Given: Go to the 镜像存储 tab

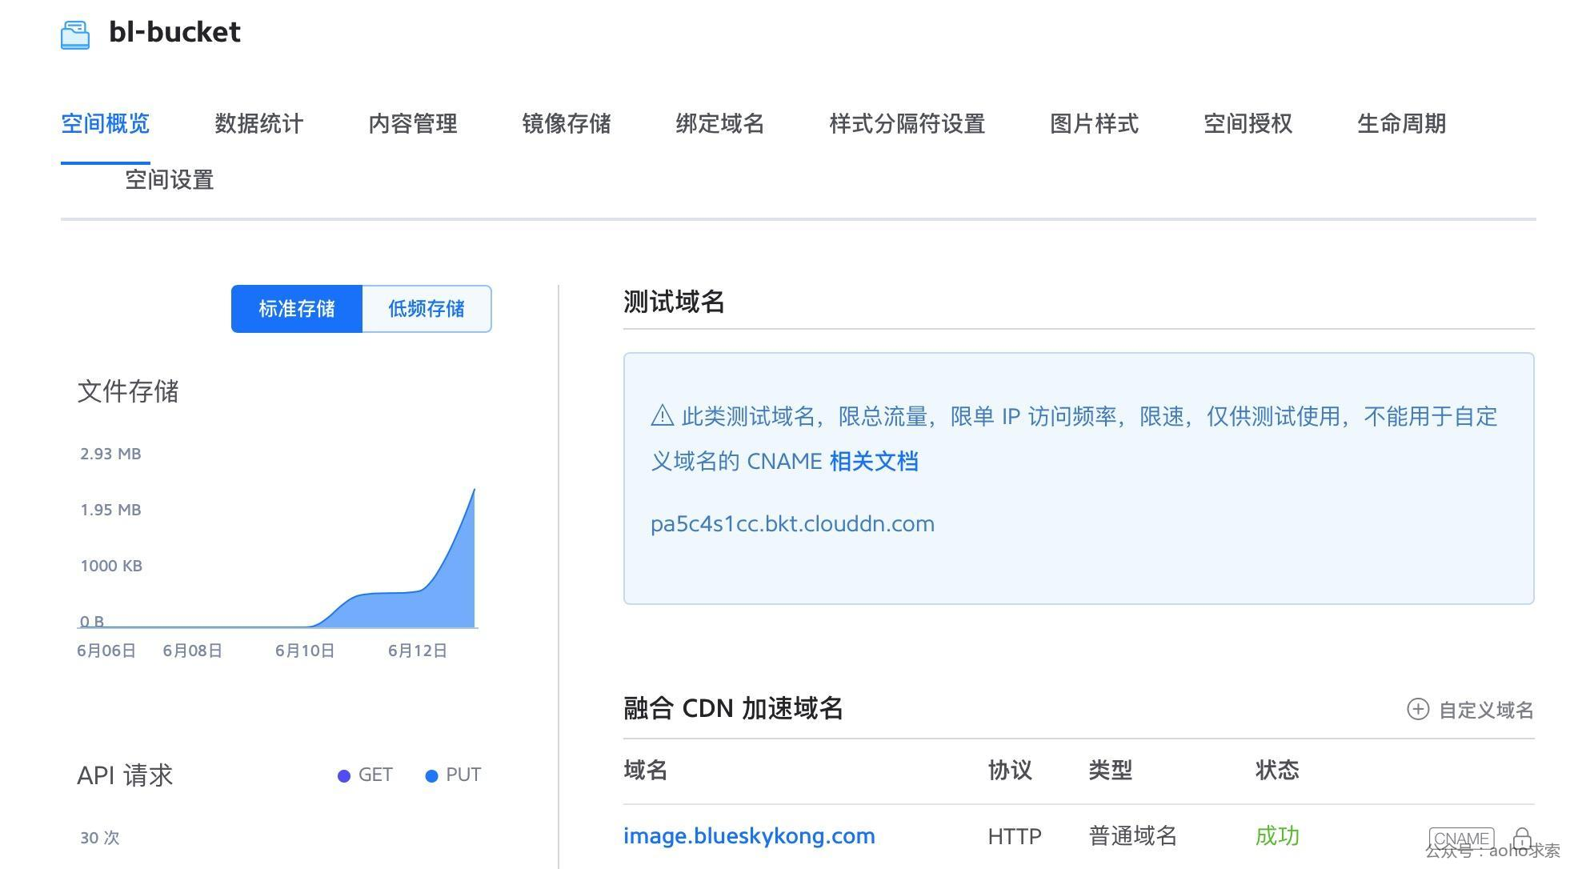Looking at the screenshot, I should point(566,124).
